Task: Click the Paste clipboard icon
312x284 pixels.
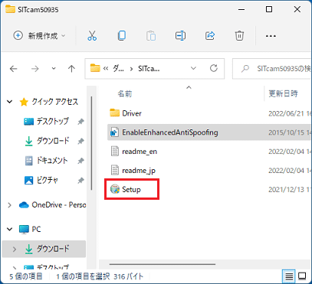Action: (151, 36)
